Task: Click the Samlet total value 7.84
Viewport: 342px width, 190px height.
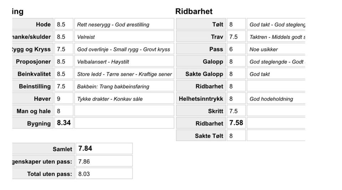Action: (104, 149)
